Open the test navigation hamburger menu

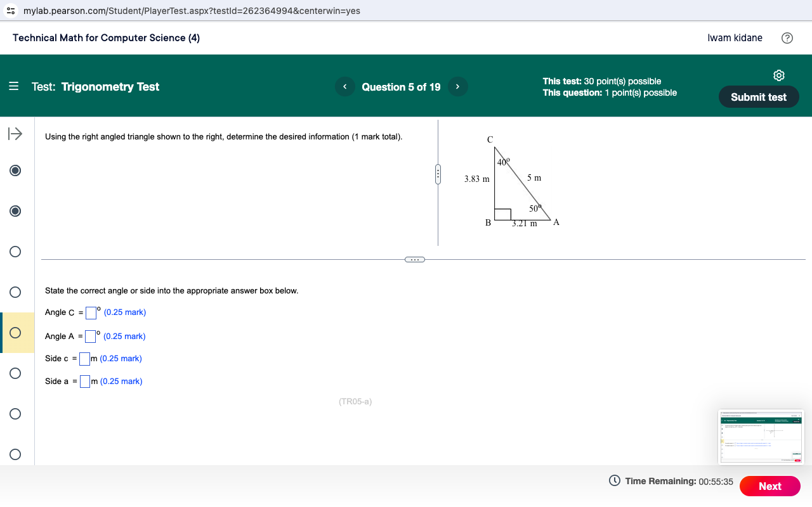pyautogui.click(x=13, y=86)
